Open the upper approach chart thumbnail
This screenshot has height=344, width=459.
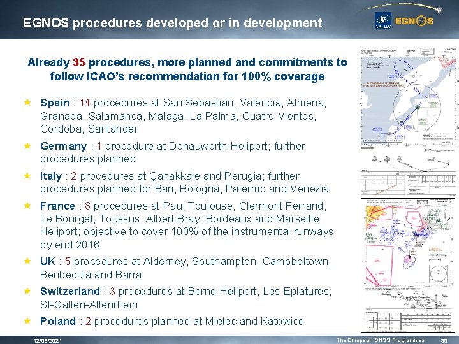coord(409,122)
